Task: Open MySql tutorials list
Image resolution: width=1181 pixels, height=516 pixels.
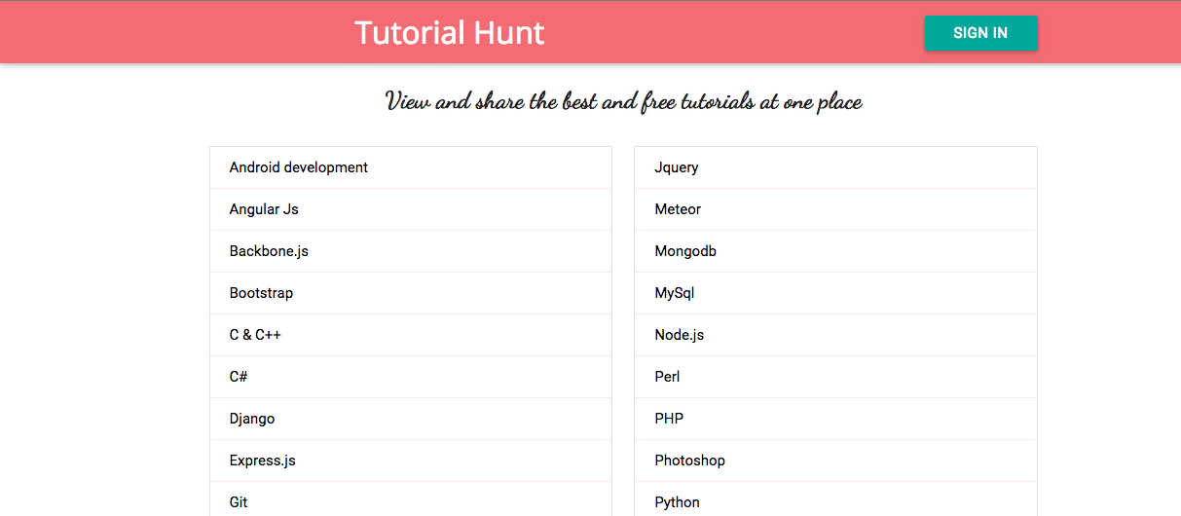Action: tap(835, 293)
